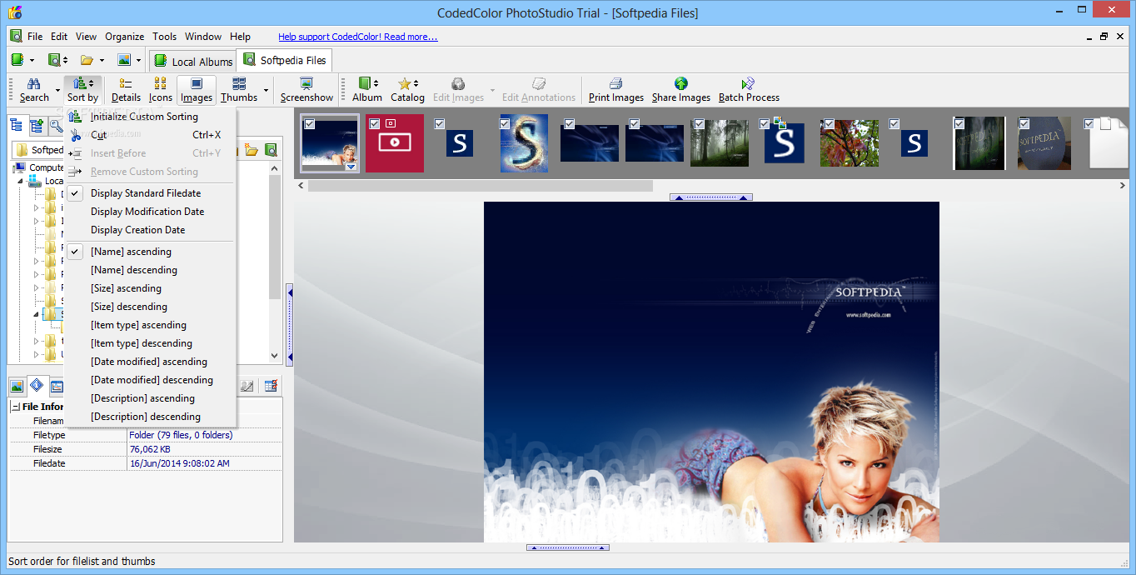Viewport: 1136px width, 575px height.
Task: Toggle Display Standard Filedate option
Action: point(151,193)
